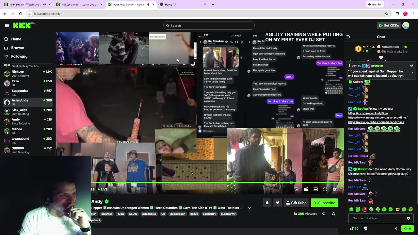418x235 pixels.
Task: Click the Get KICKs button
Action: pos(389,25)
